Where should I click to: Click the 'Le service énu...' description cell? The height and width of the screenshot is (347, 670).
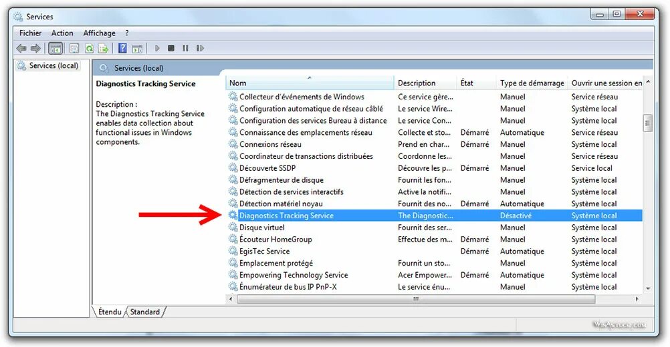click(x=424, y=286)
